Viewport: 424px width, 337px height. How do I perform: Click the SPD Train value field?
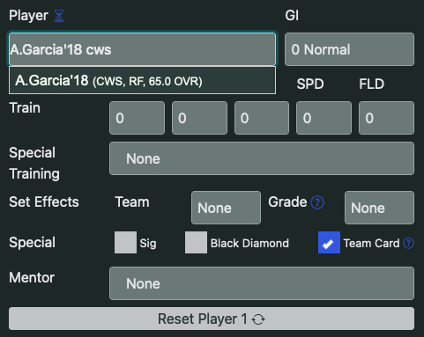324,118
